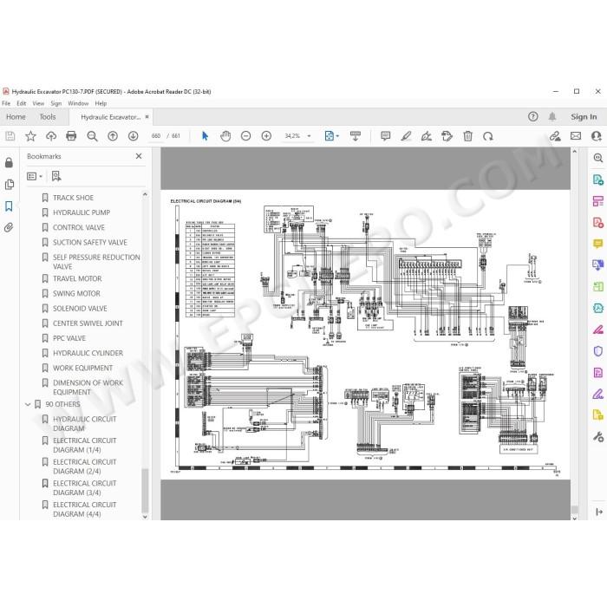The width and height of the screenshot is (607, 607).
Task: Add a comment with sticky note icon
Action: coord(385,136)
